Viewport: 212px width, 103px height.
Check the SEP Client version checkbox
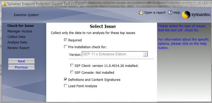[72, 66]
